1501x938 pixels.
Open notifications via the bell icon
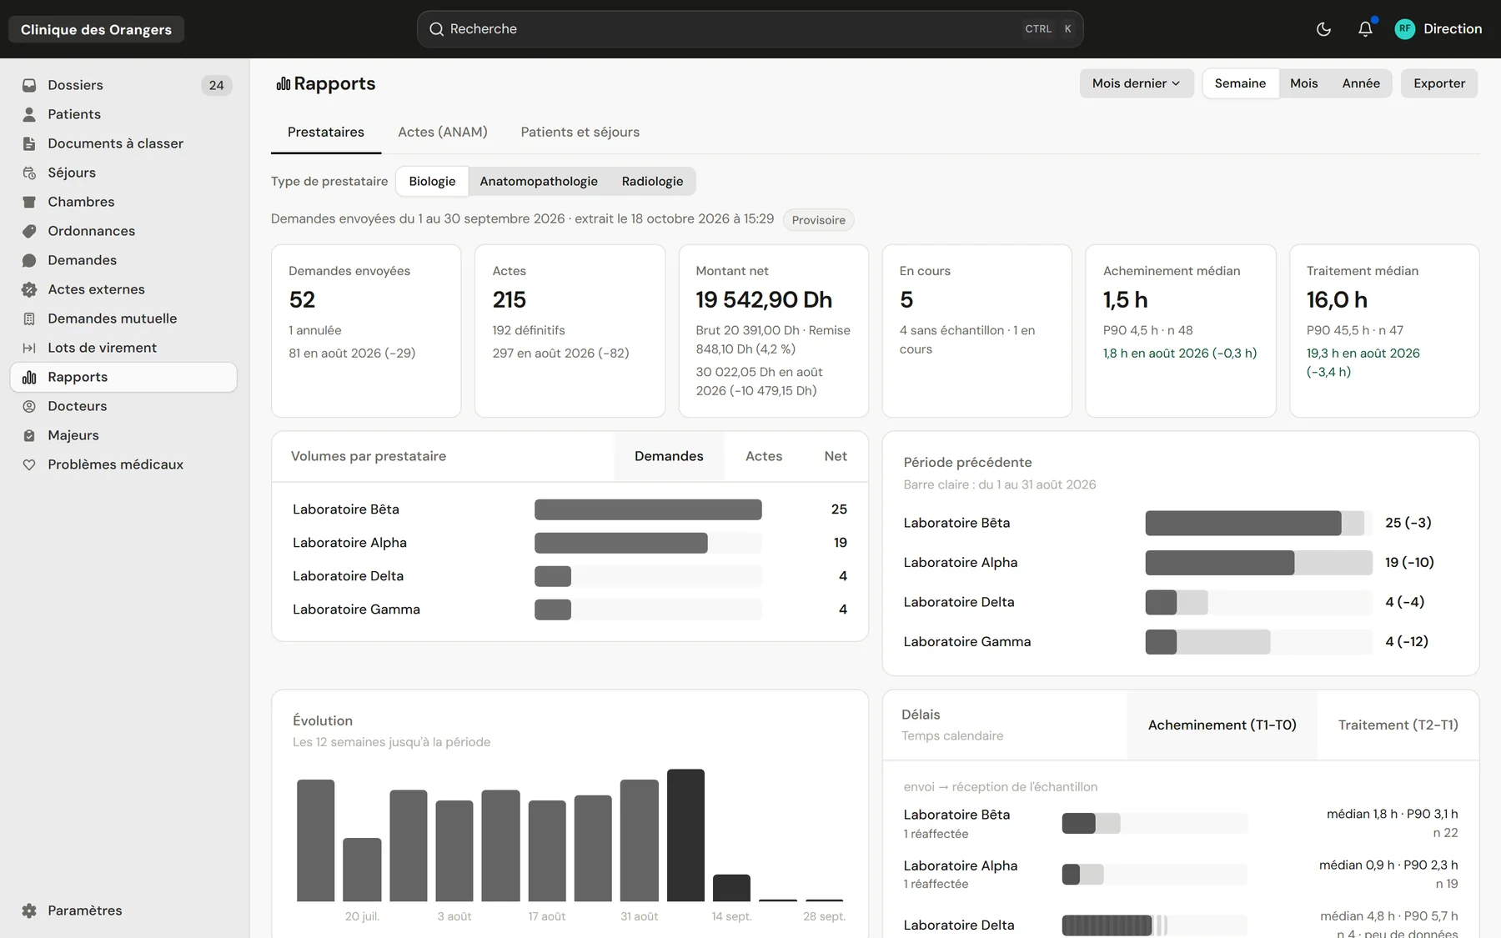tap(1365, 29)
